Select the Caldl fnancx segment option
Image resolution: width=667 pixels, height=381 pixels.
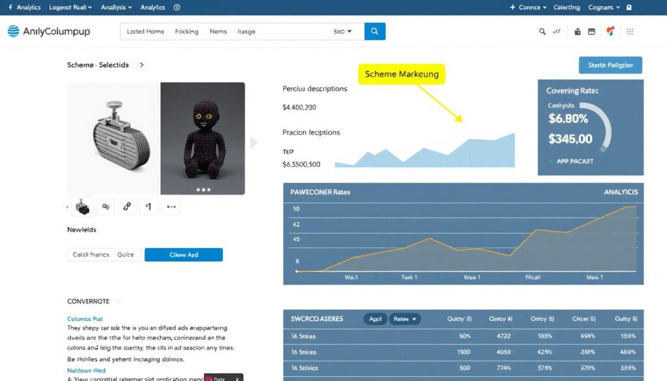click(91, 255)
